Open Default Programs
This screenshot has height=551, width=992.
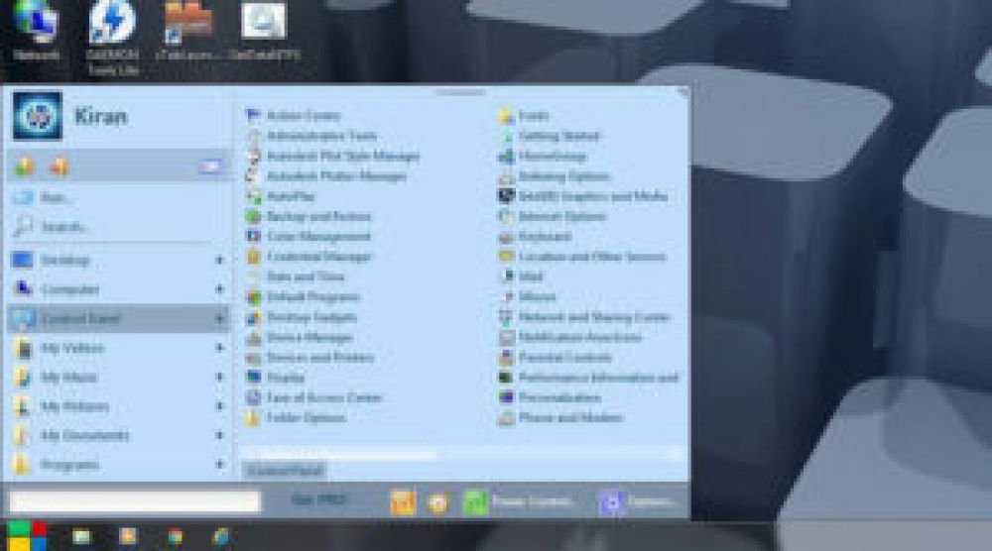tap(303, 297)
